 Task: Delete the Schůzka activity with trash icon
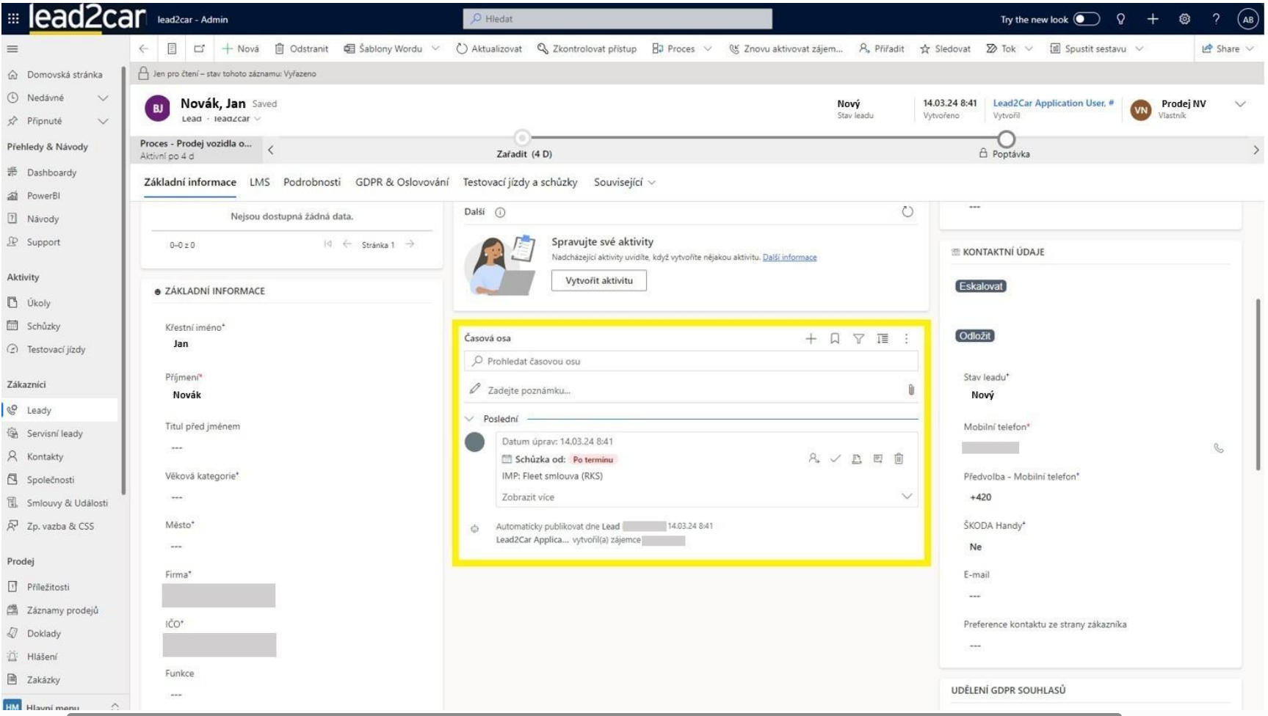pyautogui.click(x=899, y=459)
